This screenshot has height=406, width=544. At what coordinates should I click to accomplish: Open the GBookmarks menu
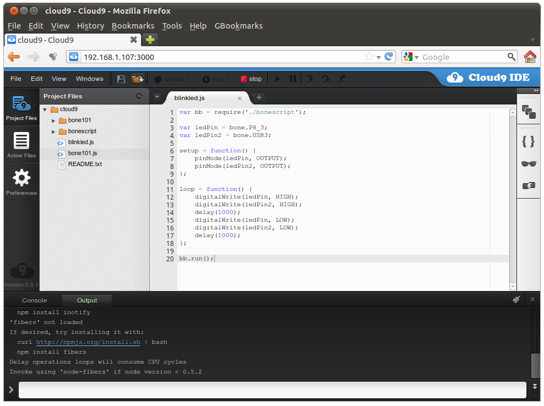[x=239, y=26]
